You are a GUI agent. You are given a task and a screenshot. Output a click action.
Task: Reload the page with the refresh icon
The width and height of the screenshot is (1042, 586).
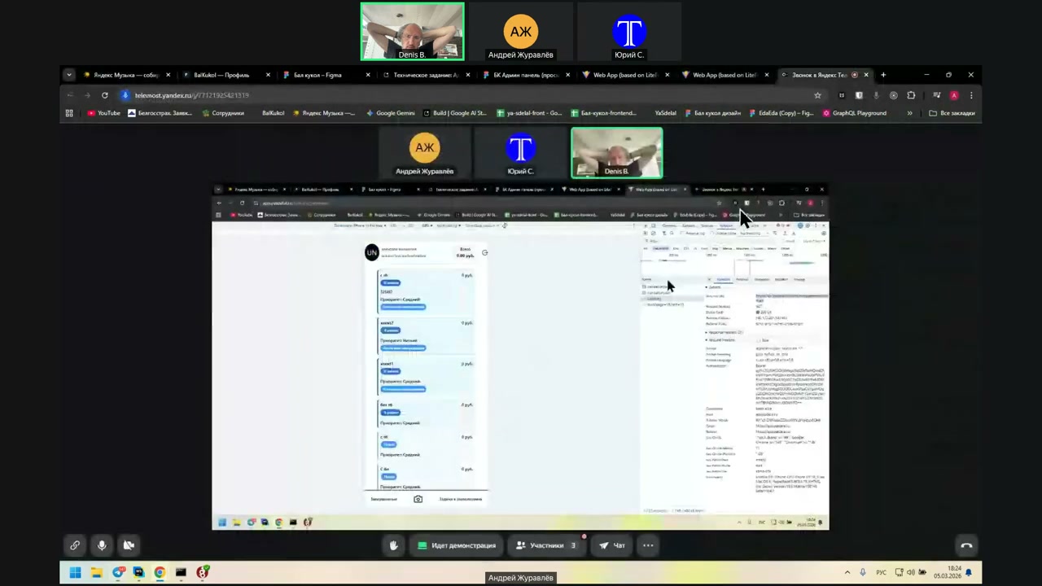104,95
